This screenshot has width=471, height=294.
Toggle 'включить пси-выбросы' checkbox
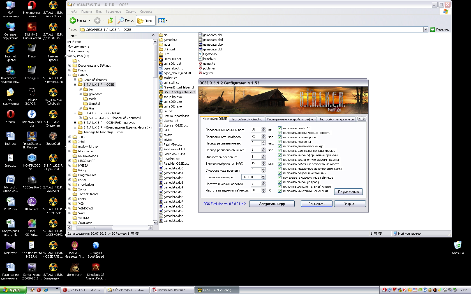coord(280,137)
